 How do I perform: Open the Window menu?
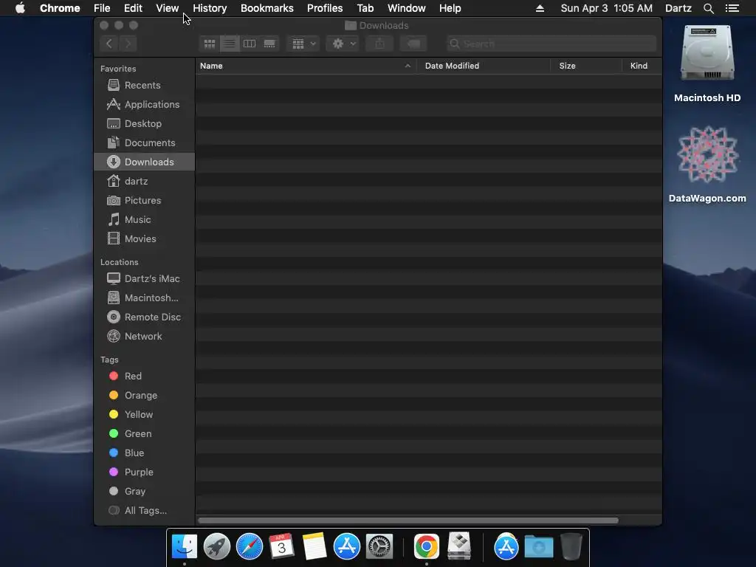(x=407, y=8)
